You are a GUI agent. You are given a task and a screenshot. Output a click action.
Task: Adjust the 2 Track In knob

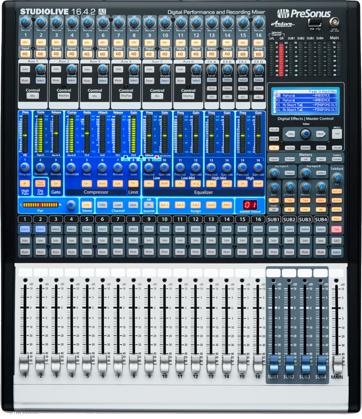(289, 187)
